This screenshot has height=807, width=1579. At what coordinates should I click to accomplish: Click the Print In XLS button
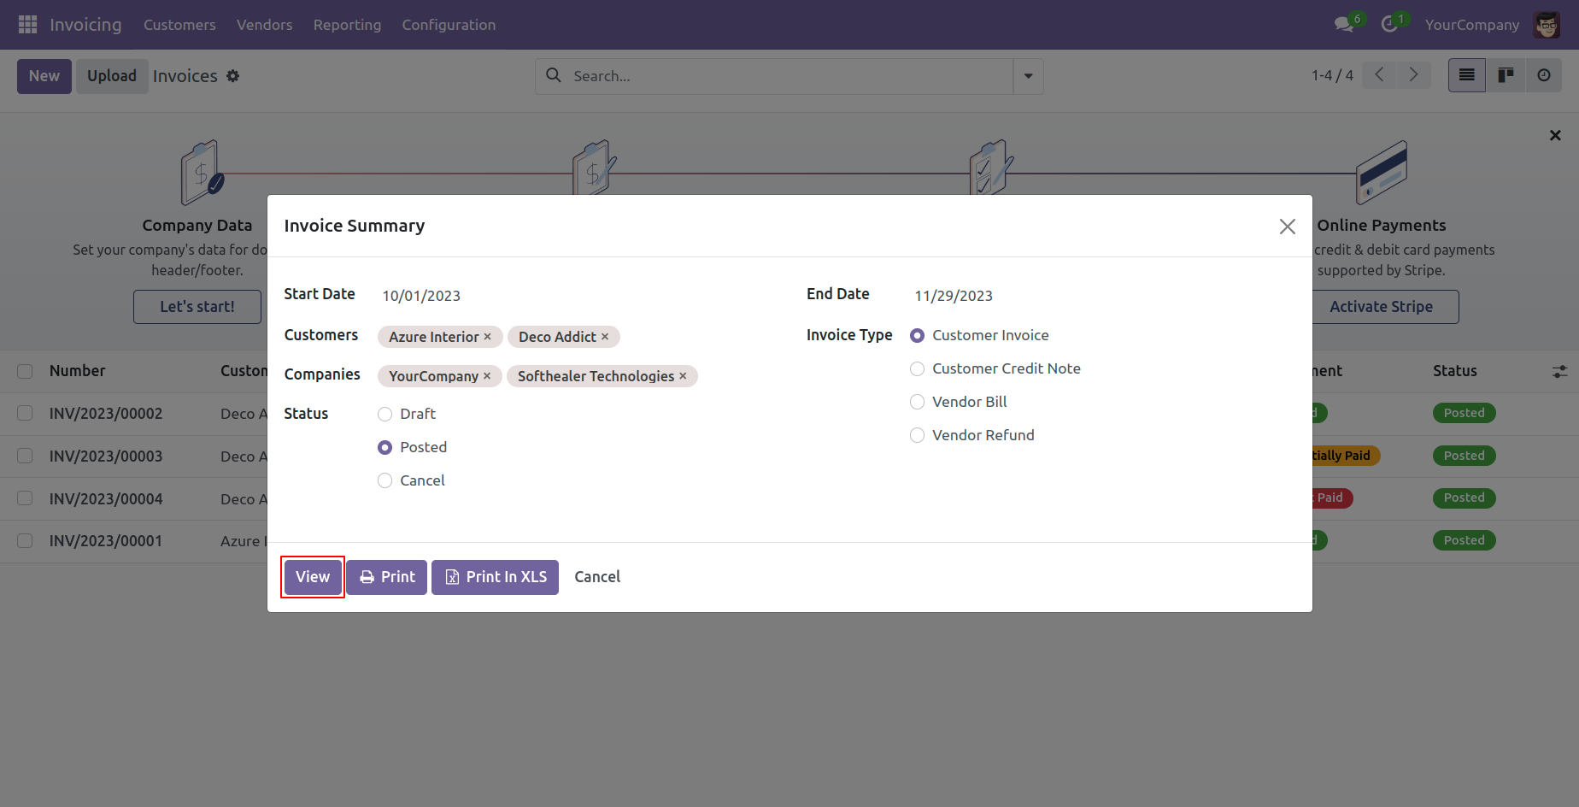point(495,577)
